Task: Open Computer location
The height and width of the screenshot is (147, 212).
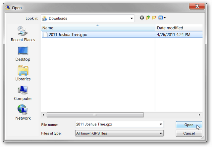Action: tap(23, 93)
